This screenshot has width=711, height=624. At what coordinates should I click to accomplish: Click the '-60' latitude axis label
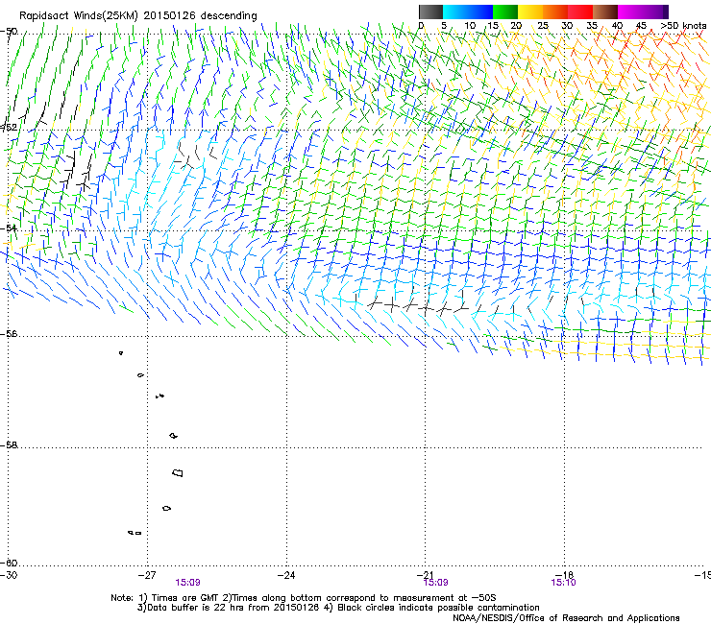point(9,563)
